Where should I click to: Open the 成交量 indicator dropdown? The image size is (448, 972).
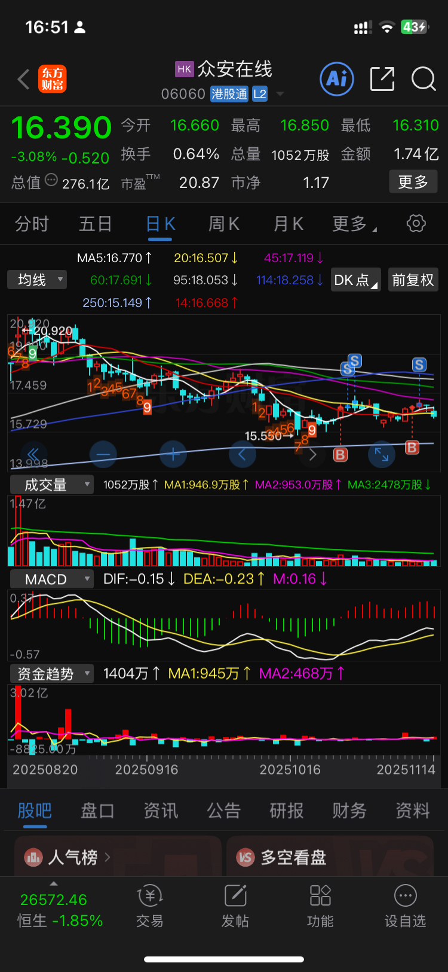(51, 484)
